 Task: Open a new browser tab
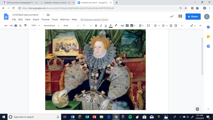(116, 3)
